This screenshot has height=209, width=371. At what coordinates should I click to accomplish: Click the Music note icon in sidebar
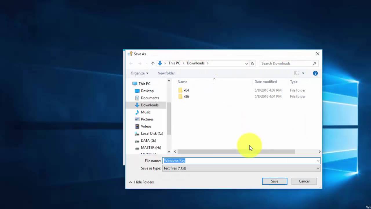click(x=137, y=112)
